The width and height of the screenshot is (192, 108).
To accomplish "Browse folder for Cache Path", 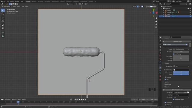I will pyautogui.click(x=188, y=92).
